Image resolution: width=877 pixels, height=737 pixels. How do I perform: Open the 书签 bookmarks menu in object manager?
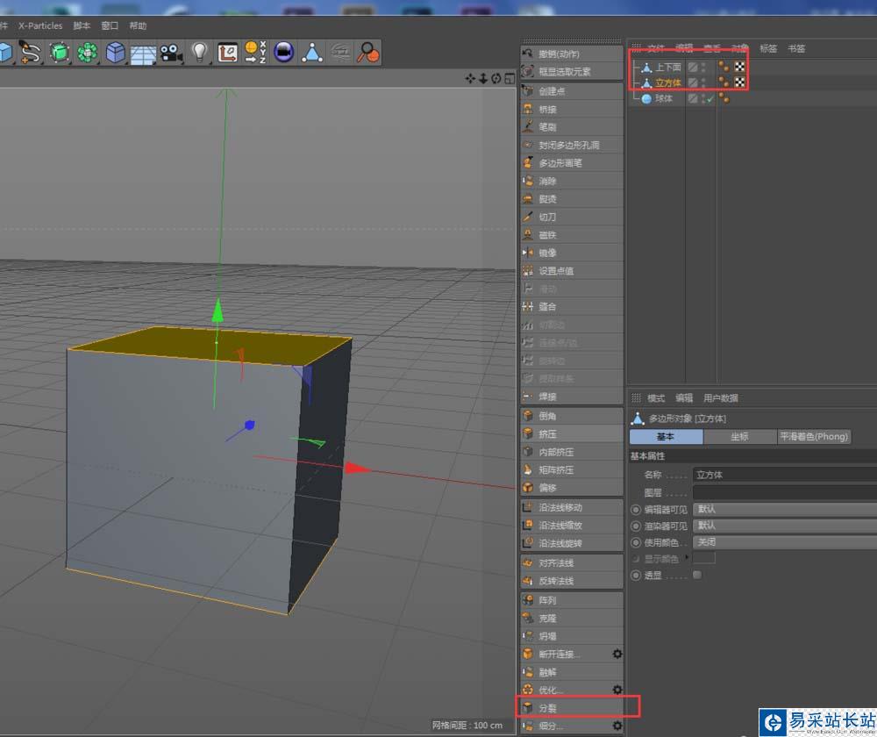click(796, 48)
